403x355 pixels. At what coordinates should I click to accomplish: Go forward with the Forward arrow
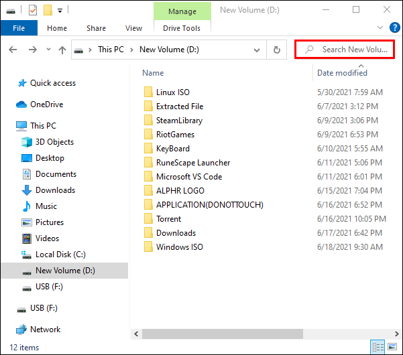point(33,50)
